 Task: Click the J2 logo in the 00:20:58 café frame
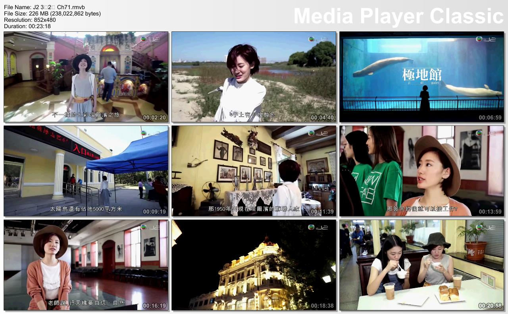[486, 227]
